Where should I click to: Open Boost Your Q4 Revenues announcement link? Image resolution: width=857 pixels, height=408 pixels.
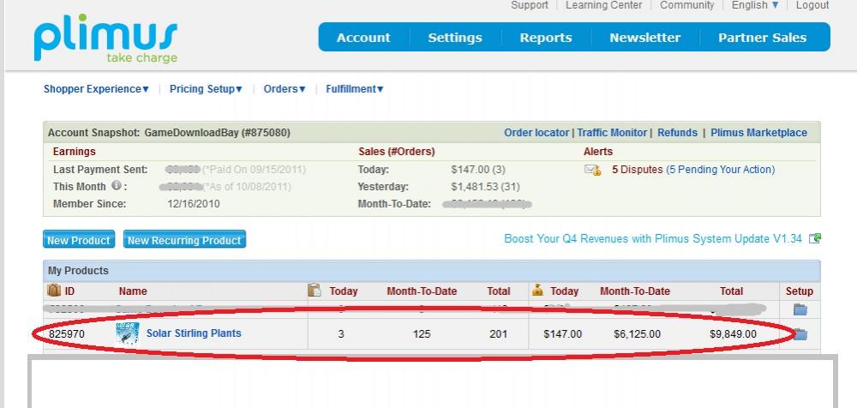click(652, 239)
